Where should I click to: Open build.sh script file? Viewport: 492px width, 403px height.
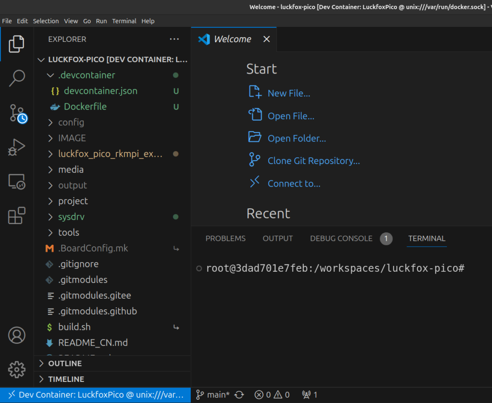(74, 327)
